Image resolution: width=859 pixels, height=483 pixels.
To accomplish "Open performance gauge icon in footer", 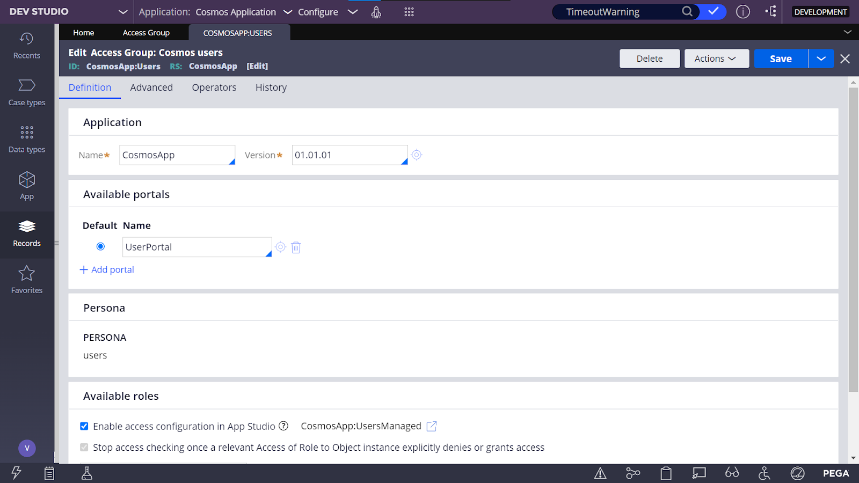I will pos(798,473).
